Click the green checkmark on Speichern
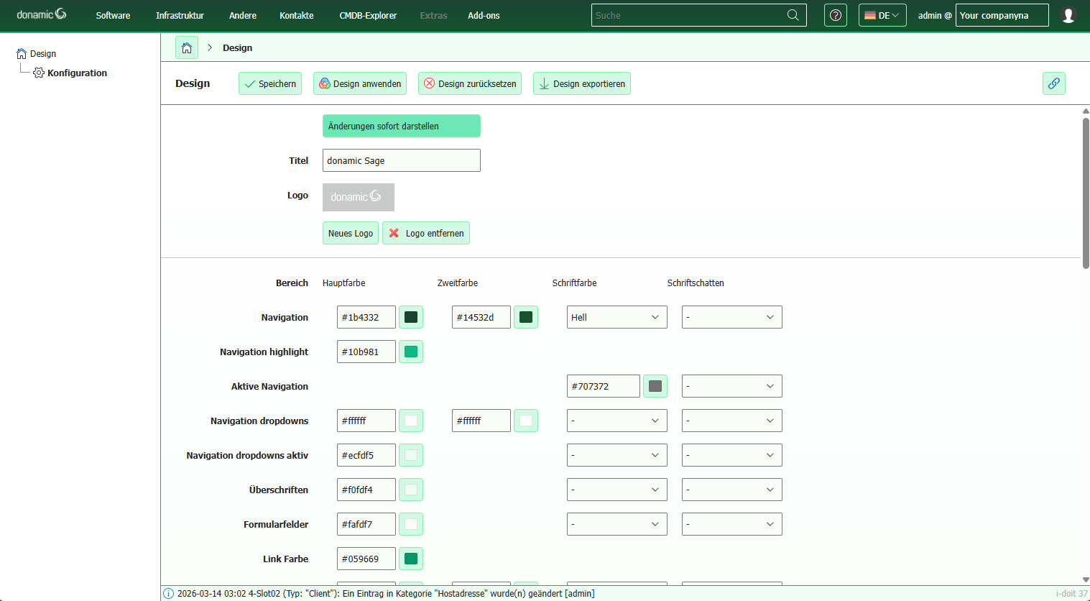This screenshot has height=601, width=1090. click(249, 83)
